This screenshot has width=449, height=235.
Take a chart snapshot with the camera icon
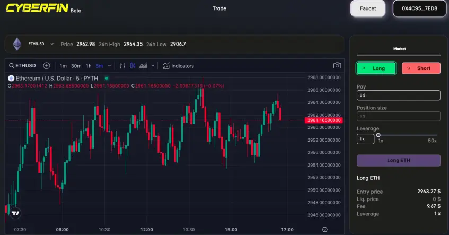[337, 66]
